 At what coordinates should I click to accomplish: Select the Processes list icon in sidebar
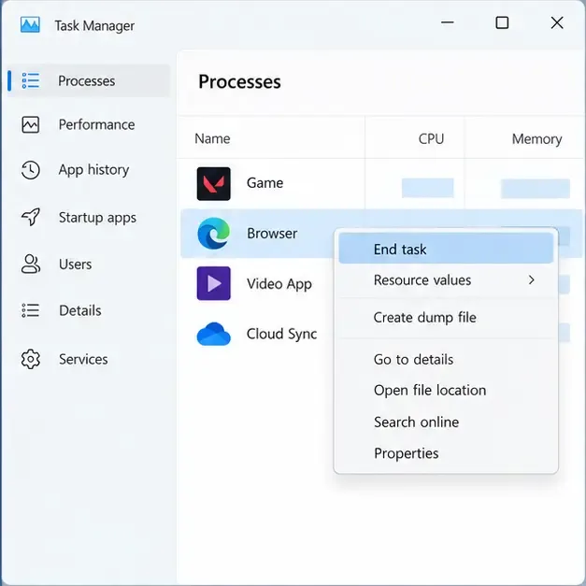pyautogui.click(x=30, y=80)
